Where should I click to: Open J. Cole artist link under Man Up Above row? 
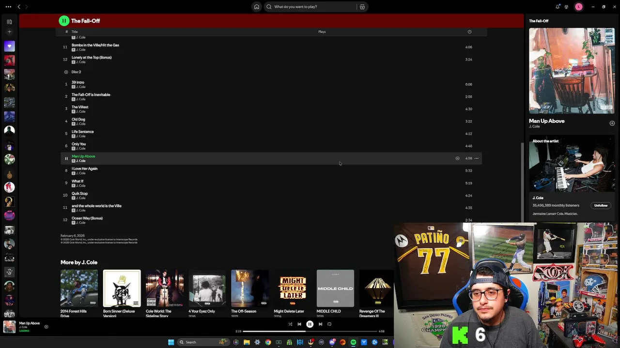click(81, 161)
